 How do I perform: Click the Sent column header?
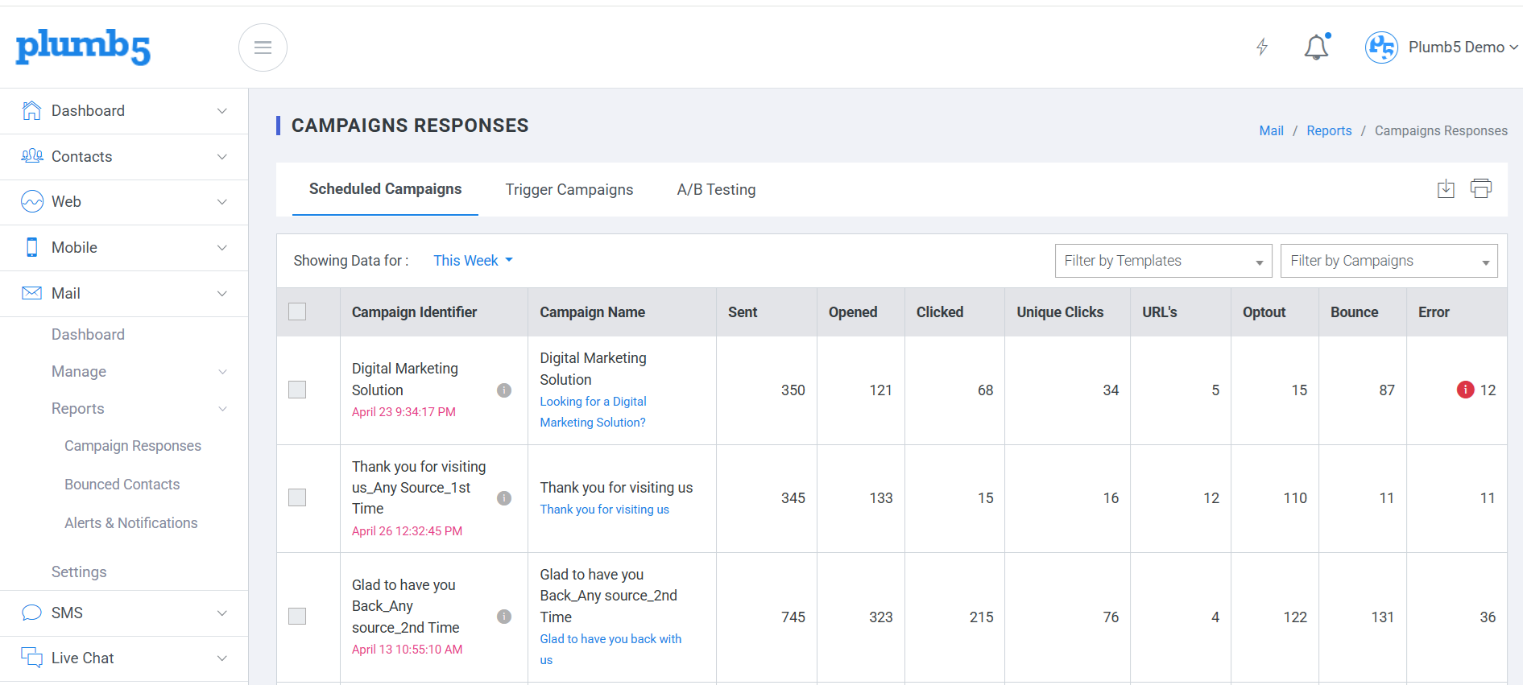pyautogui.click(x=743, y=312)
